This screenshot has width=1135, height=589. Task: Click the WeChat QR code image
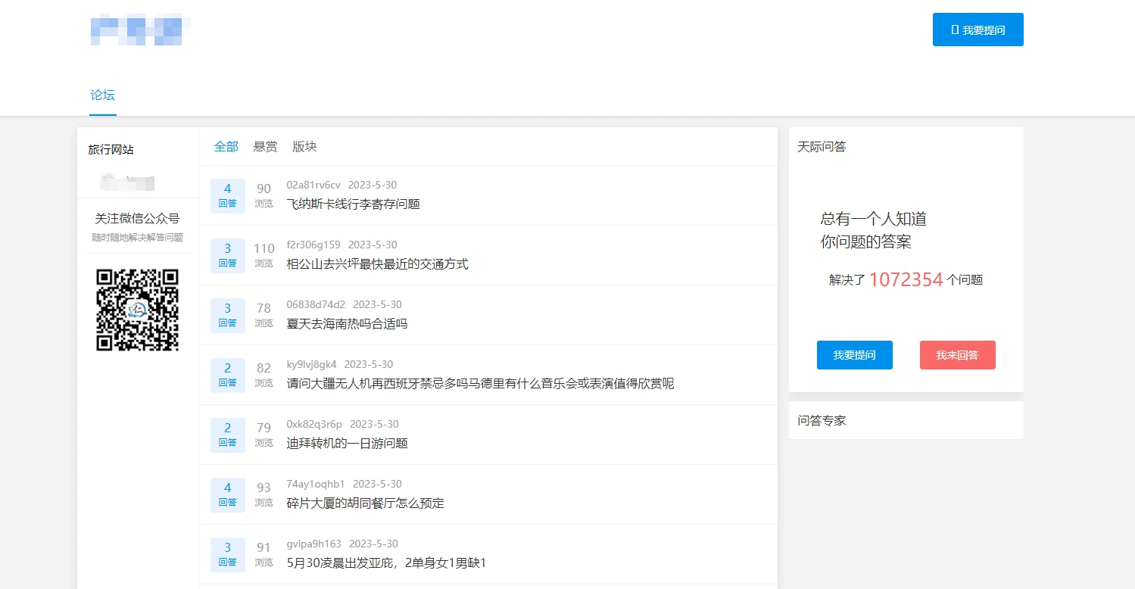(137, 310)
